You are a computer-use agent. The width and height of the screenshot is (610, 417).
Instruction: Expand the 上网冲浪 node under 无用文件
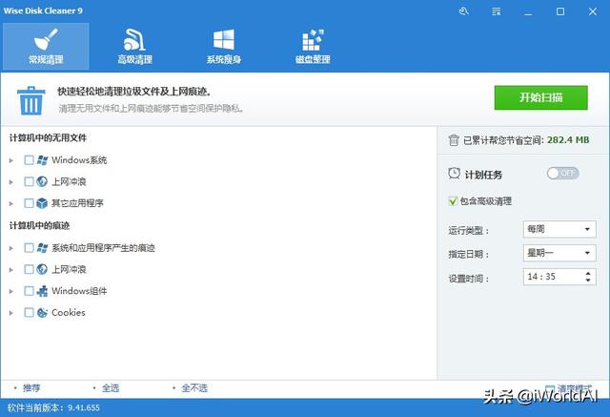pos(11,182)
